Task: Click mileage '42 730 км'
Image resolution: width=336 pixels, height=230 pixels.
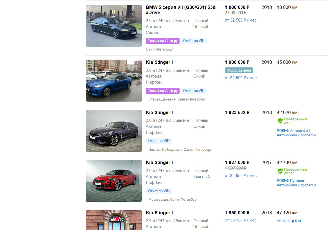Action: 287,163
